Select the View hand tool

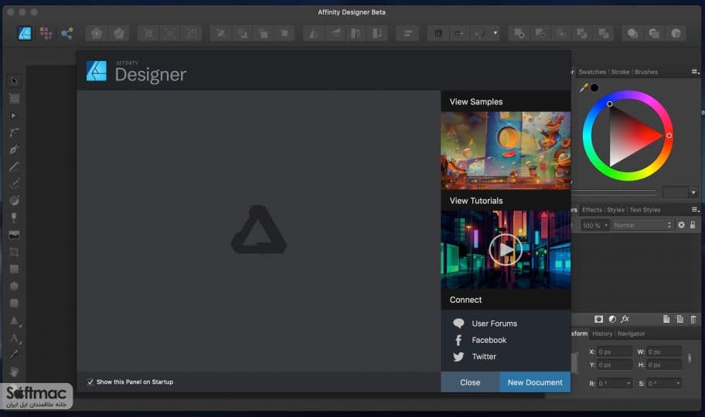[x=14, y=371]
